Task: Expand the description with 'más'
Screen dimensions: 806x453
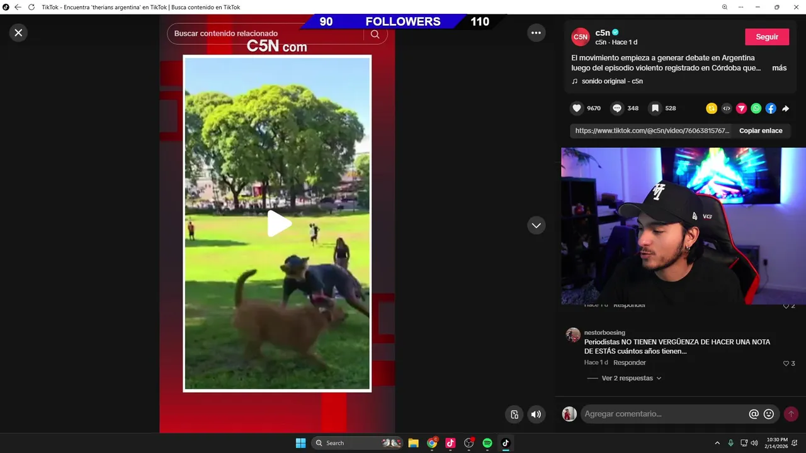Action: click(x=779, y=68)
